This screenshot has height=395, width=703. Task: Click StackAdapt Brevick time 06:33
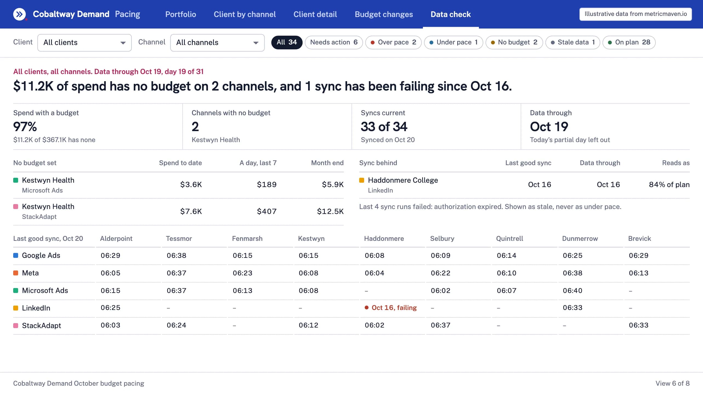click(638, 325)
